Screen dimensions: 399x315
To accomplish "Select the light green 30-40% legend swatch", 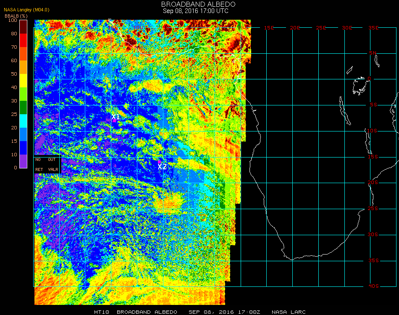I will point(24,94).
